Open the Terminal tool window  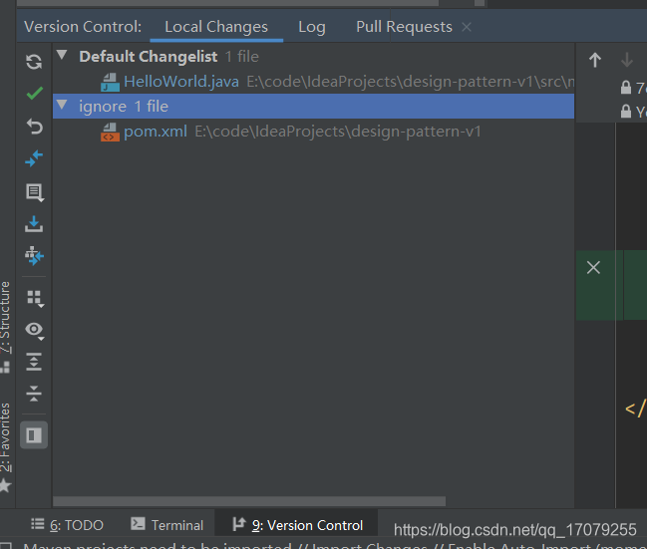pyautogui.click(x=167, y=525)
